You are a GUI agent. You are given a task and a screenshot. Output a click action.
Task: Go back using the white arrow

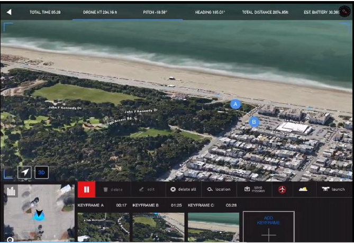[9, 12]
